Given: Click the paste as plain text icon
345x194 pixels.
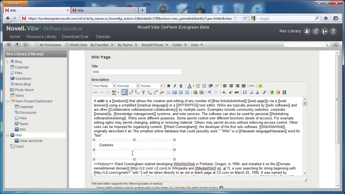Looking at the screenshot, I should pyautogui.click(x=195, y=92).
